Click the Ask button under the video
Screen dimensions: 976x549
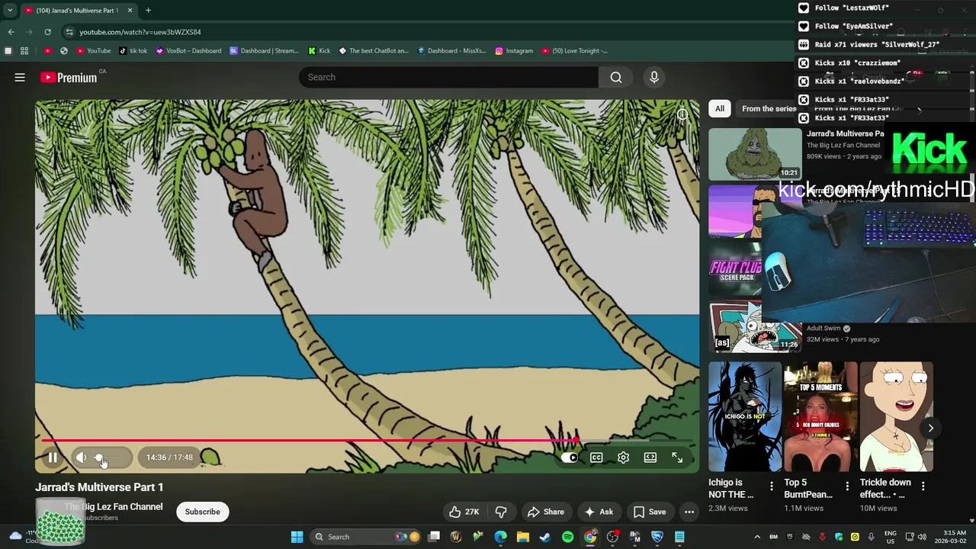click(x=599, y=512)
